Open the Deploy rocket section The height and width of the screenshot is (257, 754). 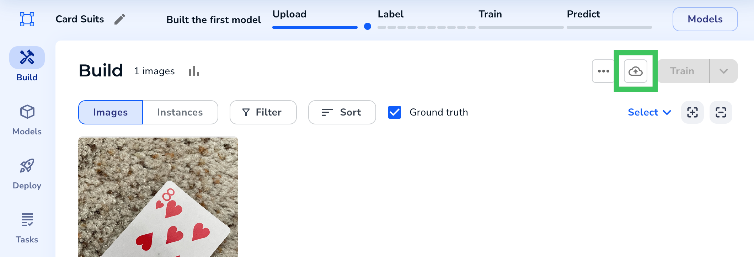[27, 174]
